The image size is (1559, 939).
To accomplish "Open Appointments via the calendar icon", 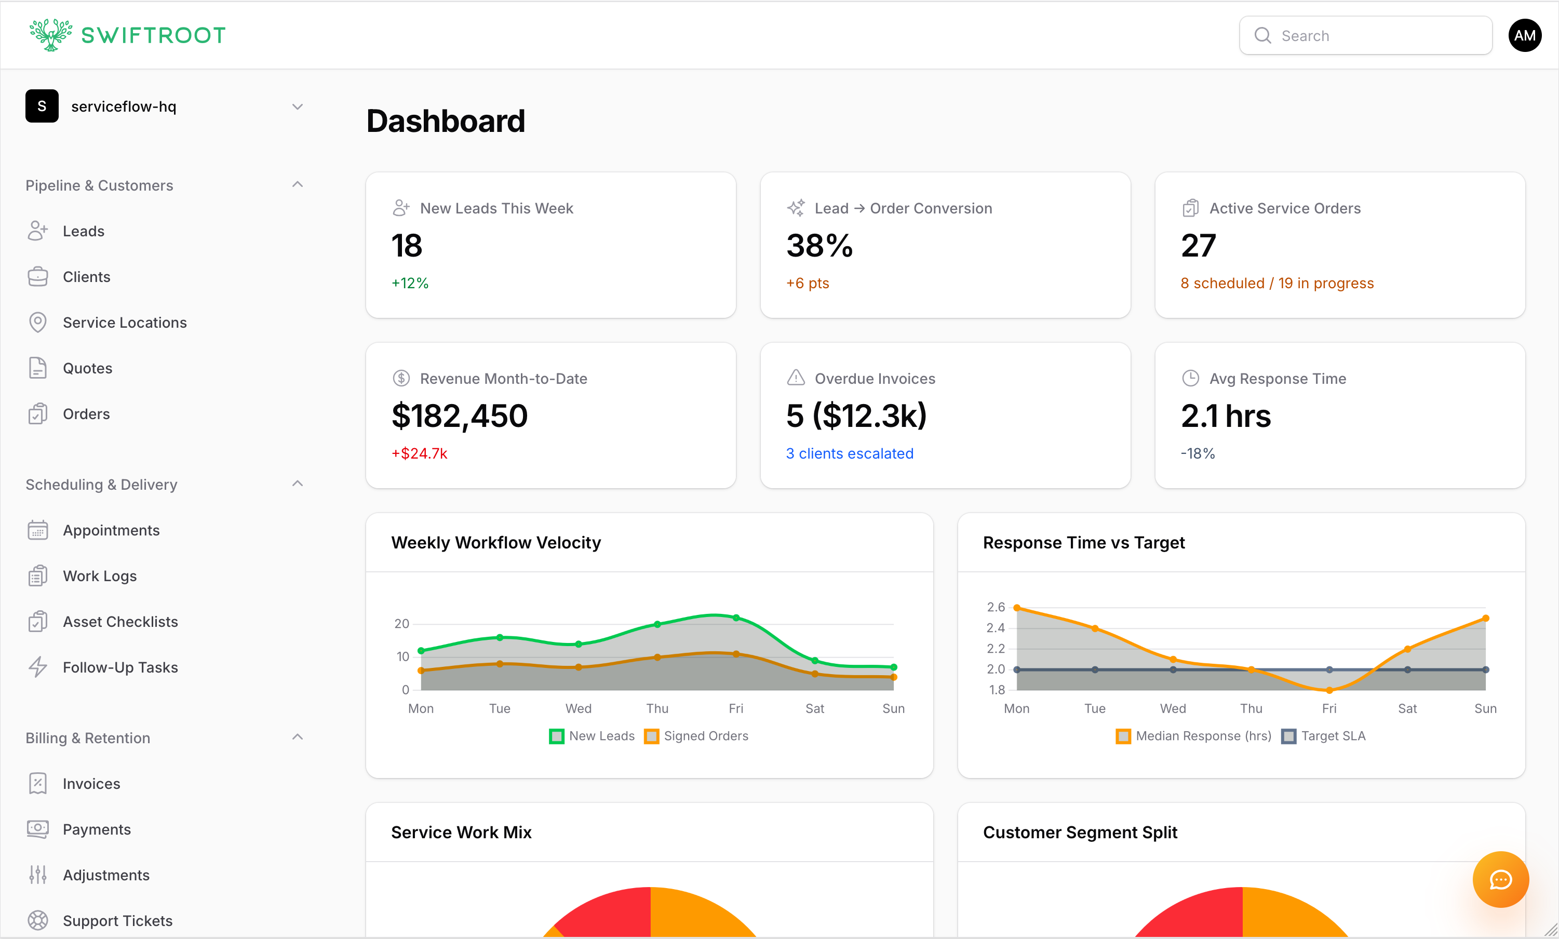I will tap(38, 530).
